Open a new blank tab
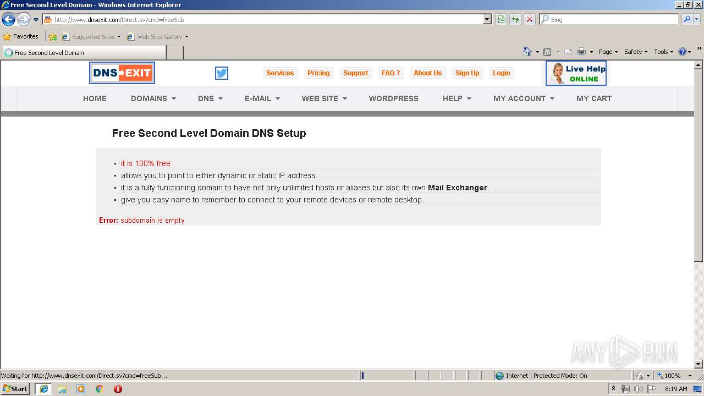This screenshot has height=396, width=704. [x=175, y=53]
